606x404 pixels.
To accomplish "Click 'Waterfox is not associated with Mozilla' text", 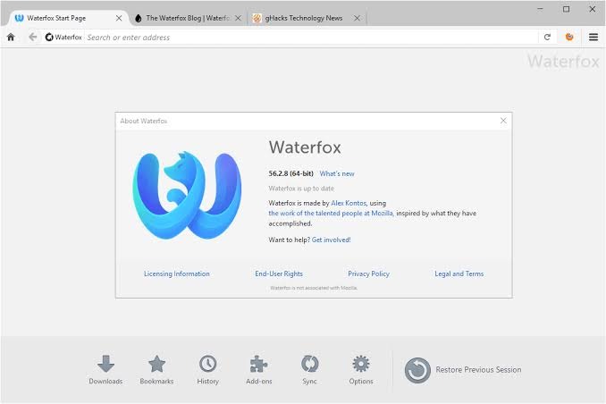I will coord(314,288).
